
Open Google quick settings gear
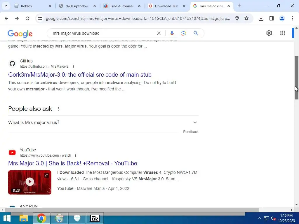tap(269, 33)
